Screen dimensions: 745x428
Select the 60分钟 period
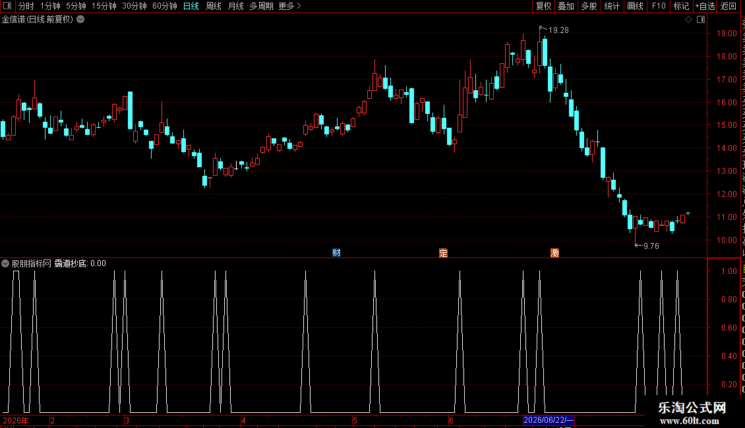click(x=164, y=6)
